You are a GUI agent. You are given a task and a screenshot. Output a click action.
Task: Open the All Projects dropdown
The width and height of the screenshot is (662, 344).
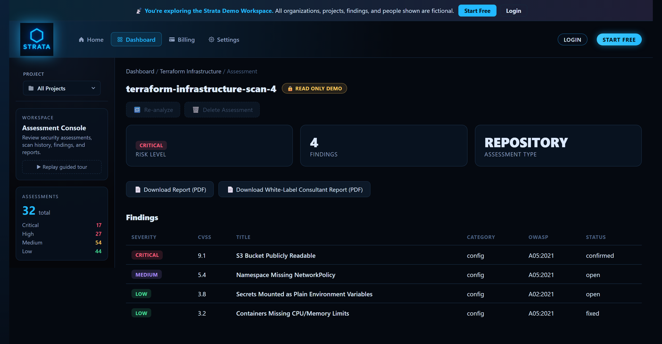[x=62, y=88]
